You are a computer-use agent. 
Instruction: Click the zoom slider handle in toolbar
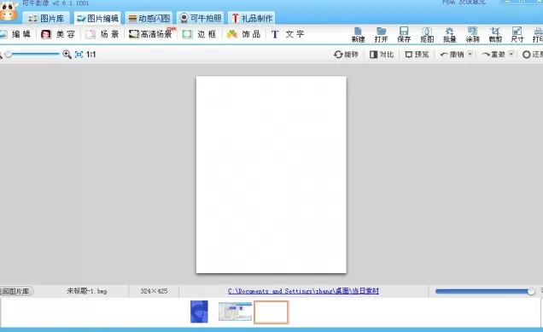[9, 55]
